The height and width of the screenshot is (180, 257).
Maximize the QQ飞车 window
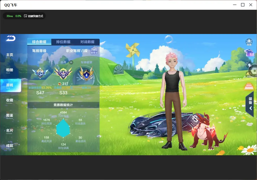coord(243,5)
